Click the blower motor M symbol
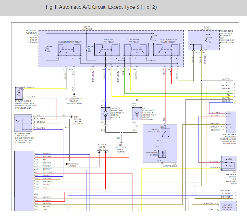This screenshot has width=247, height=218. pos(19,93)
